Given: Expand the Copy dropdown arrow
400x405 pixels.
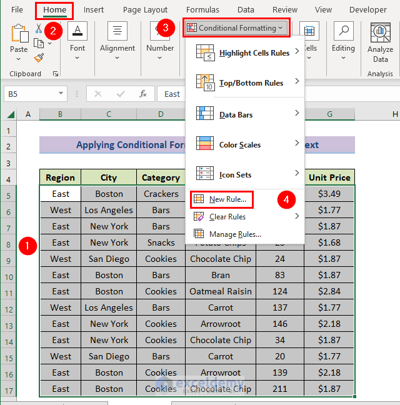Looking at the screenshot, I should coord(50,43).
